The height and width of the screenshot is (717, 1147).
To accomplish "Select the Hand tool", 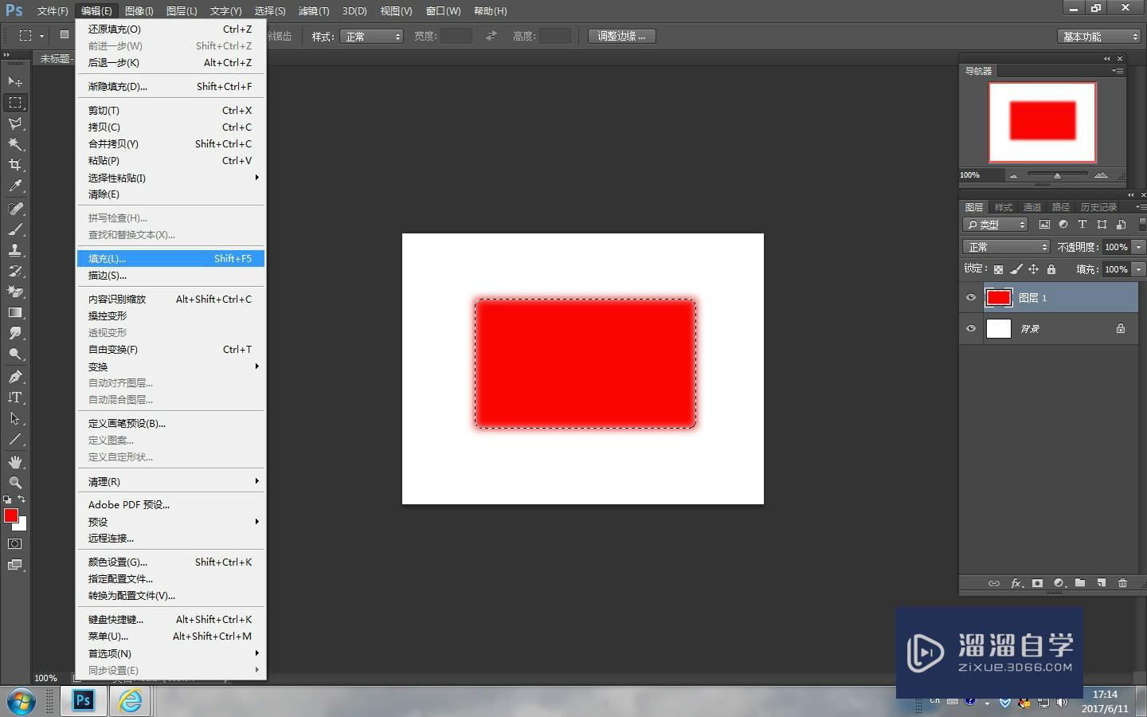I will 15,462.
